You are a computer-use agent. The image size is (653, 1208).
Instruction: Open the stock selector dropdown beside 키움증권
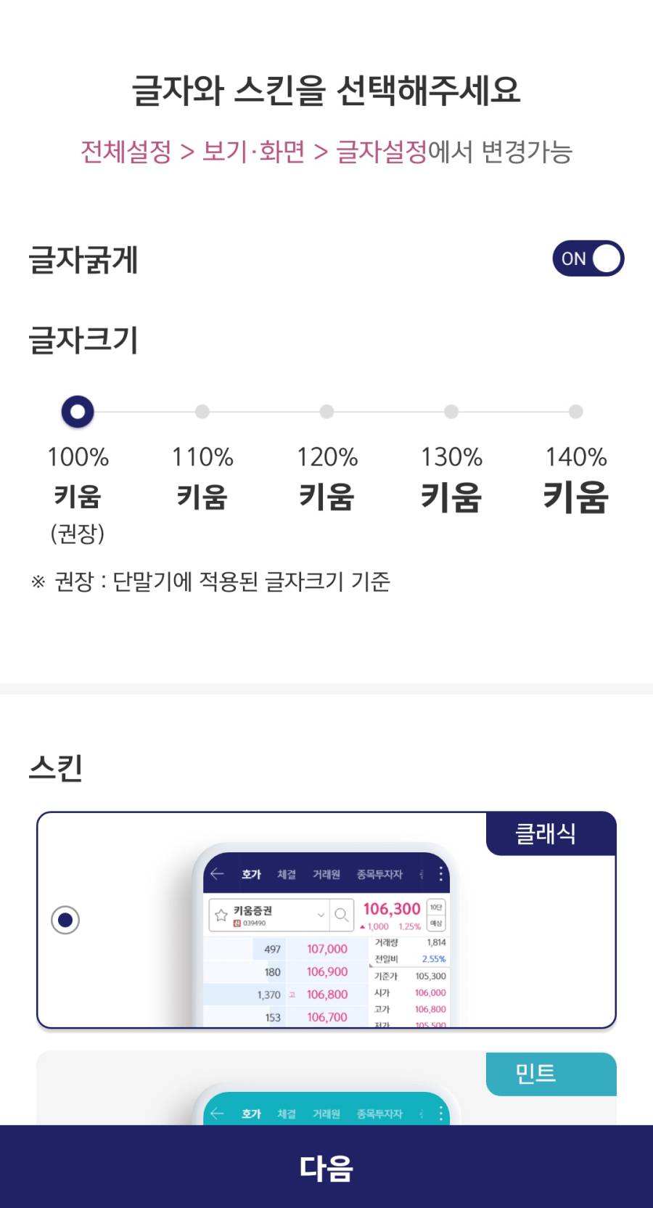[320, 914]
